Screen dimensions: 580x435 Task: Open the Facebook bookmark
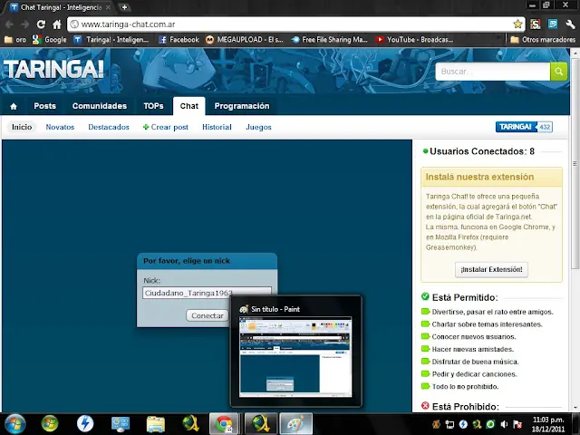point(179,40)
